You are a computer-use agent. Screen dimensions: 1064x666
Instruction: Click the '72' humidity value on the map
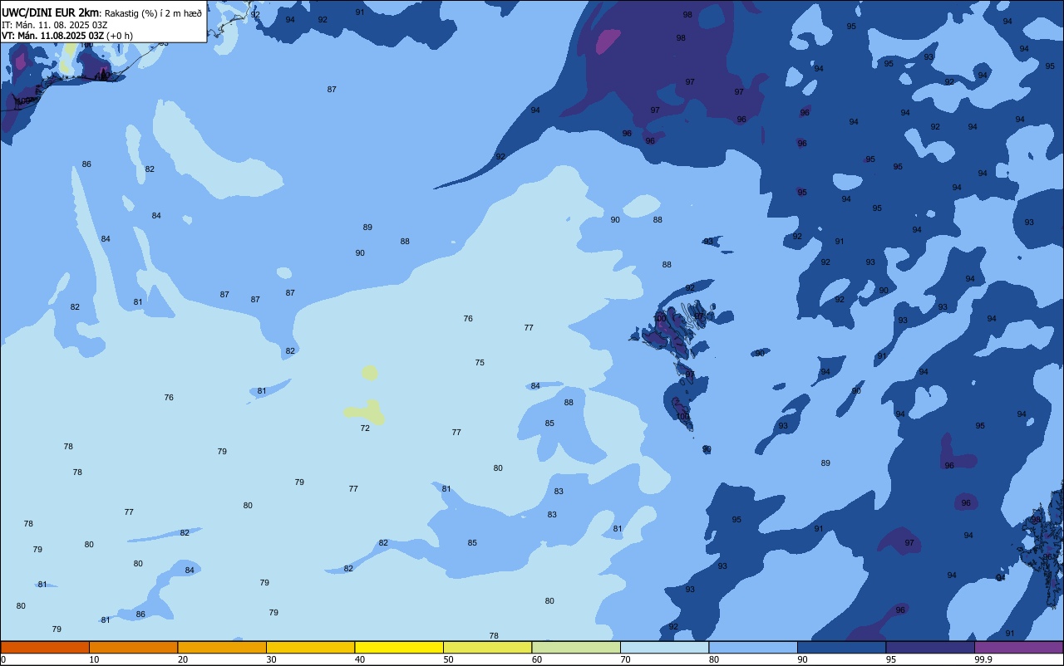tap(365, 428)
